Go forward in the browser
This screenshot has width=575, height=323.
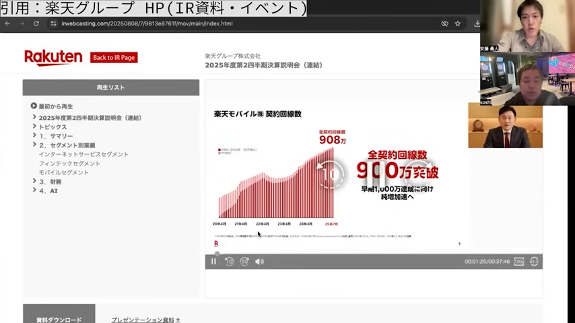click(x=22, y=24)
